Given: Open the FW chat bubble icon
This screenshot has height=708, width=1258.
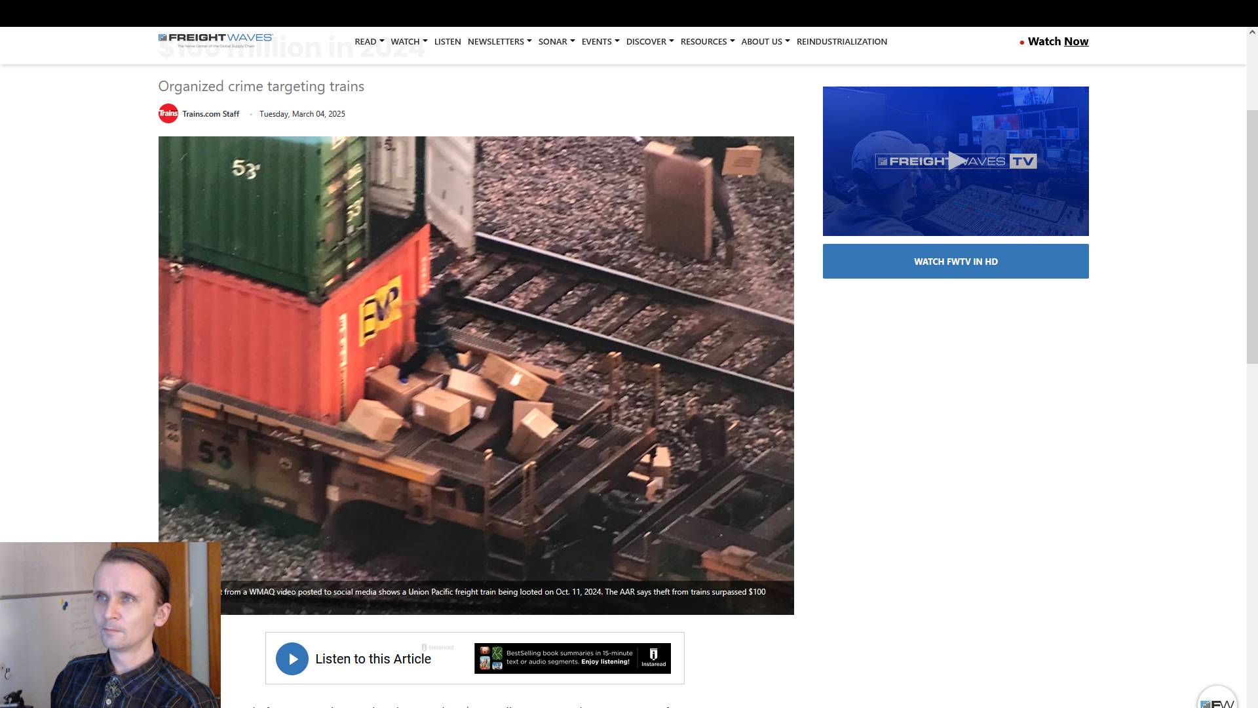Looking at the screenshot, I should [x=1217, y=701].
